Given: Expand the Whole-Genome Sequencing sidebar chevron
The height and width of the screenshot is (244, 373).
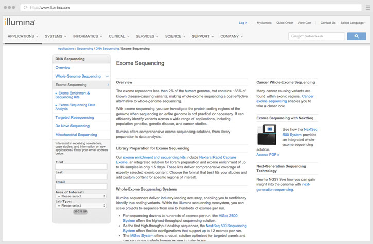Looking at the screenshot, I should click(x=108, y=76).
